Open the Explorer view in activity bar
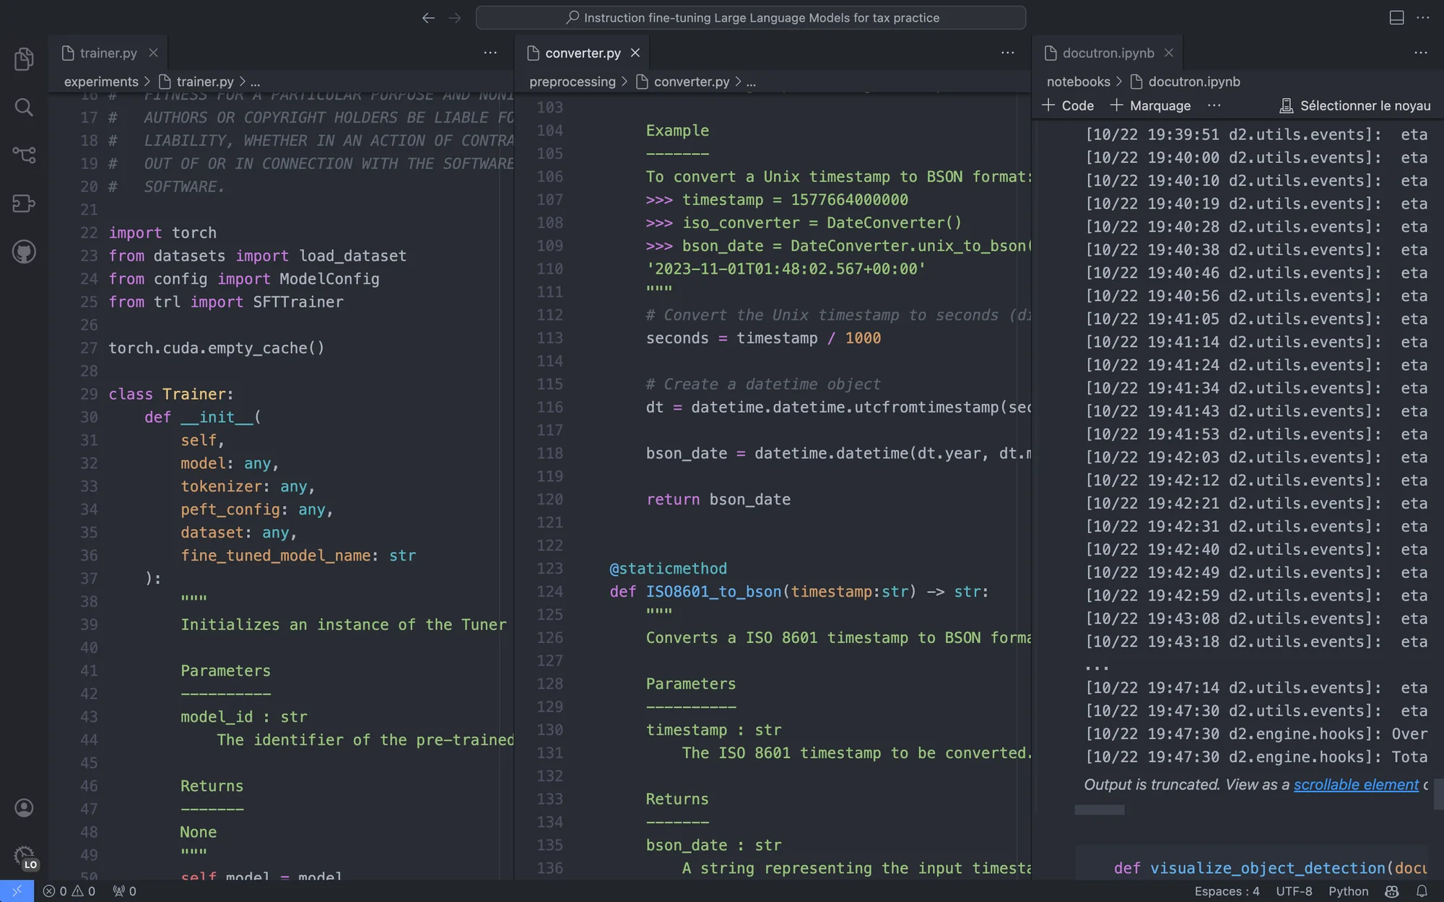The image size is (1444, 902). [24, 59]
